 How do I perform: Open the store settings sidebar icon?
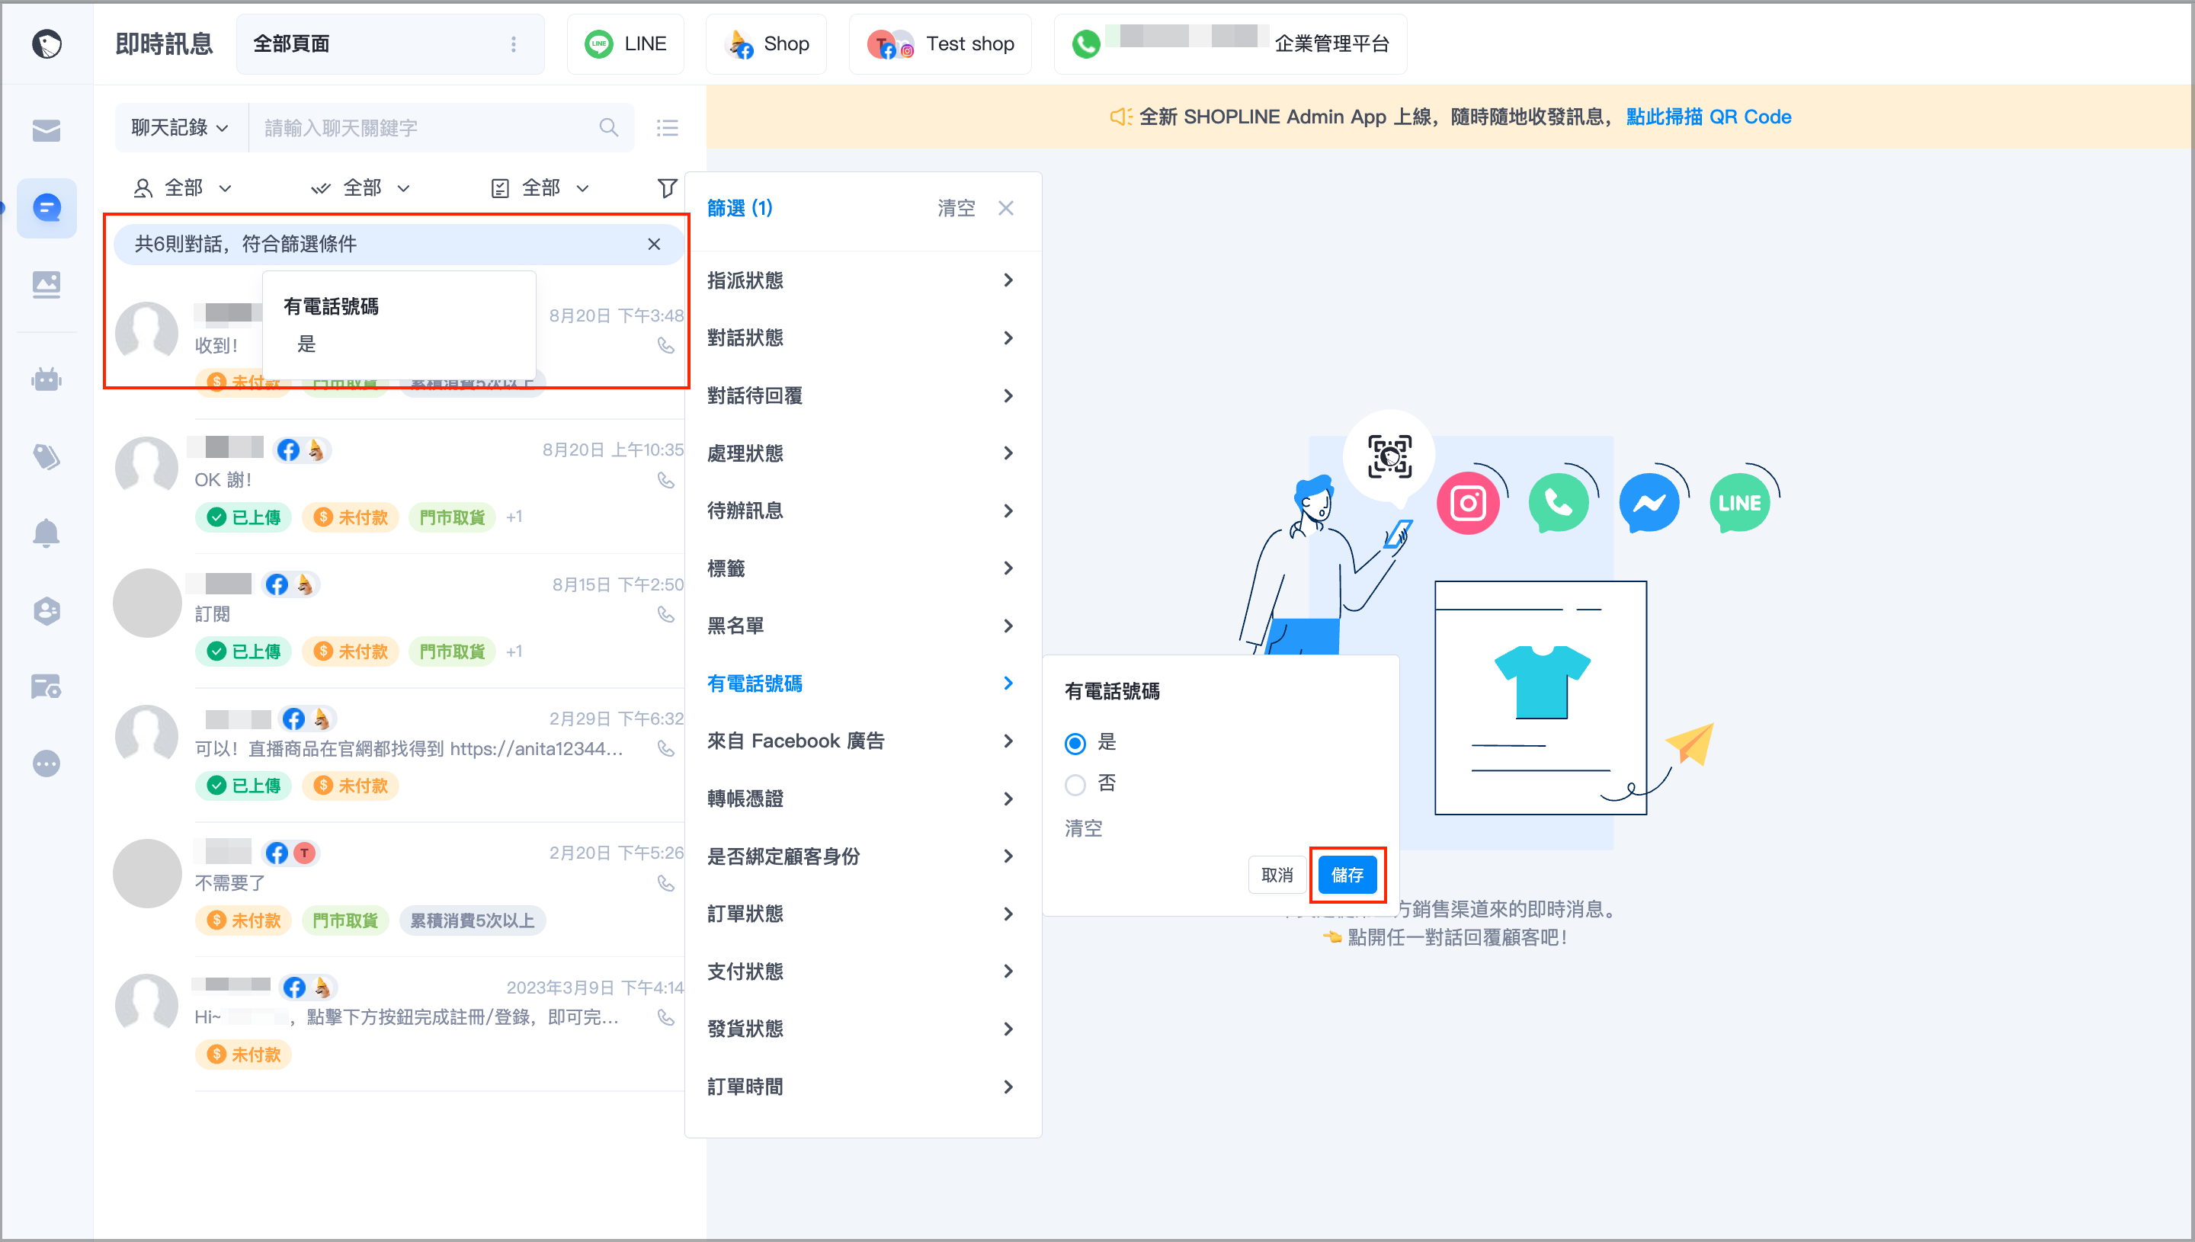(x=46, y=687)
